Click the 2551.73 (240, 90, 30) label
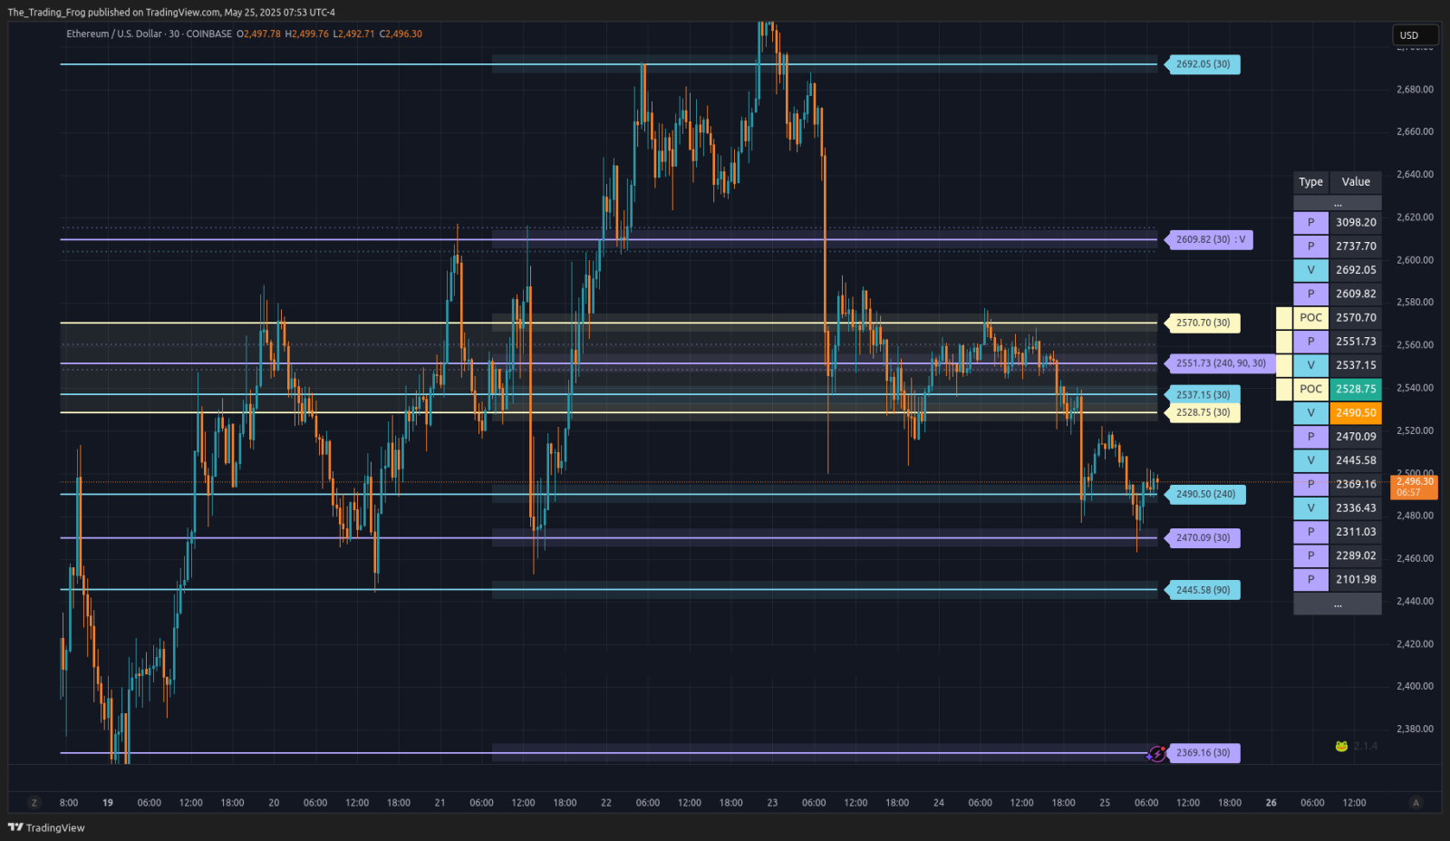This screenshot has width=1450, height=841. pos(1220,363)
